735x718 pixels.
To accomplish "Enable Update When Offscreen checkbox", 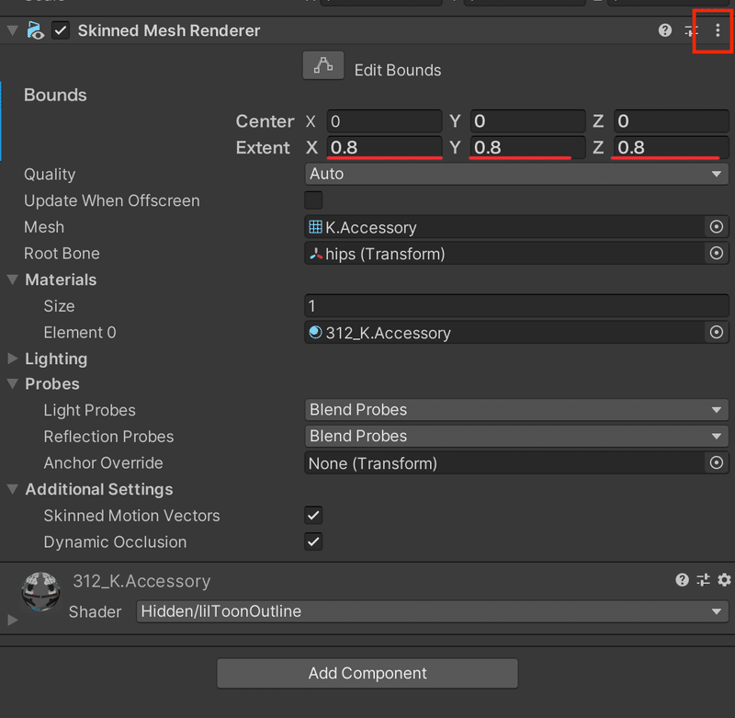I will tap(313, 200).
